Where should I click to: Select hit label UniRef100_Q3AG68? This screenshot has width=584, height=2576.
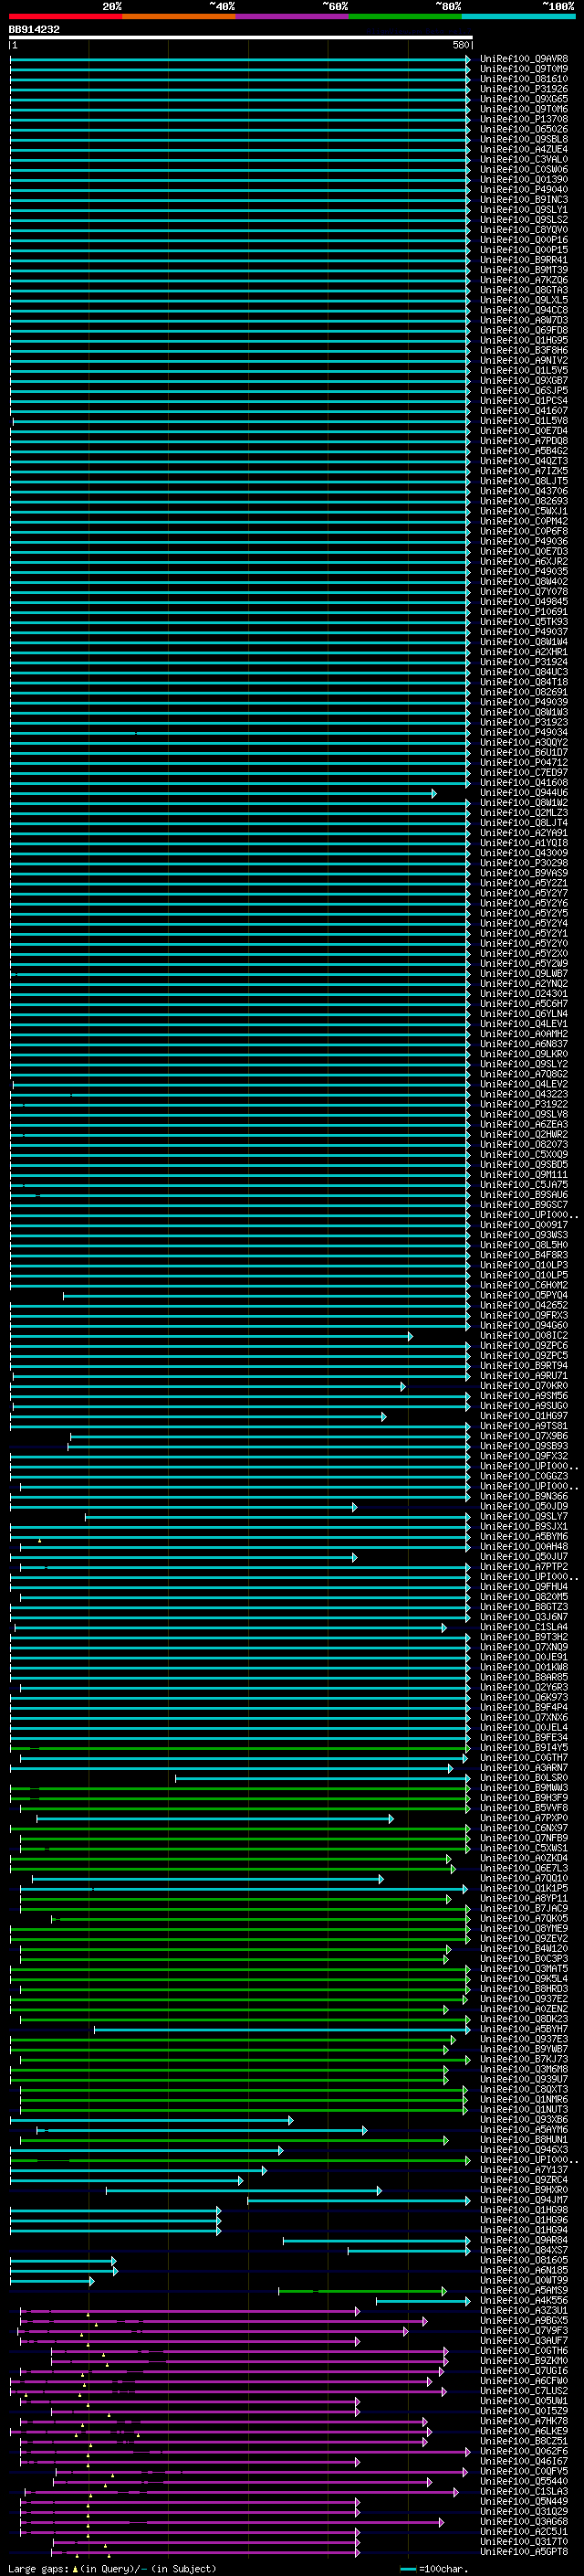[524, 2521]
